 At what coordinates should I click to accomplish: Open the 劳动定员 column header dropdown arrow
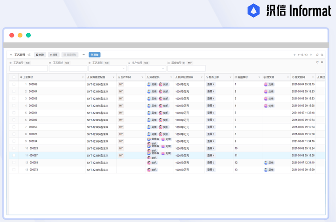(171, 77)
